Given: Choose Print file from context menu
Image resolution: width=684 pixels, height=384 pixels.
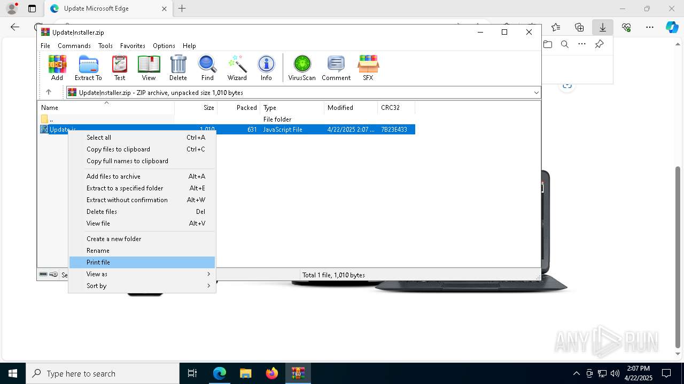Looking at the screenshot, I should [142, 262].
